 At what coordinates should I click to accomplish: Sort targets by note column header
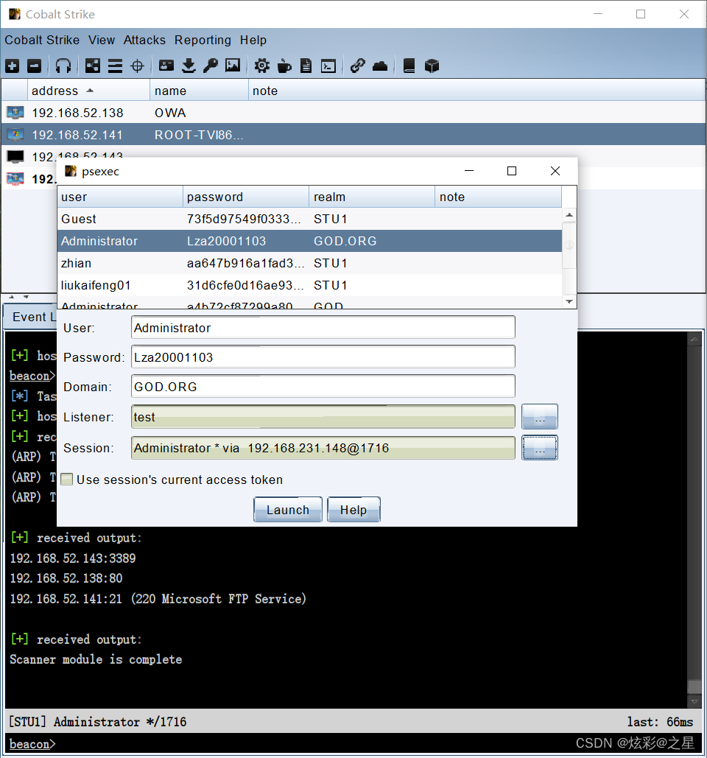pyautogui.click(x=476, y=91)
